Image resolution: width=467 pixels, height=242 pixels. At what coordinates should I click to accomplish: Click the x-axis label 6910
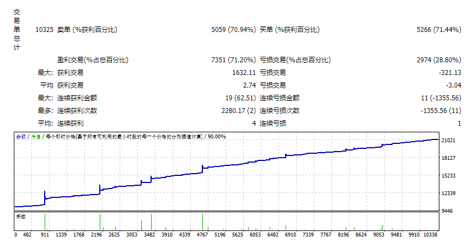pyautogui.click(x=291, y=235)
